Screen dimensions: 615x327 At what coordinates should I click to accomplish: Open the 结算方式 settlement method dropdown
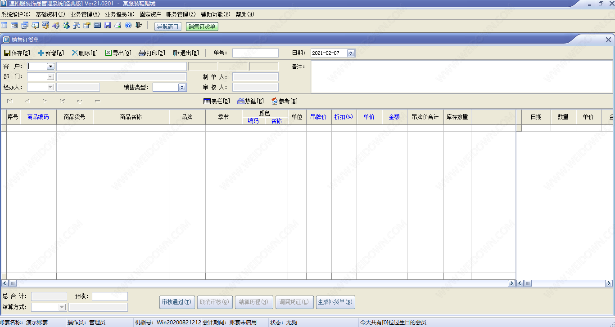(62, 307)
